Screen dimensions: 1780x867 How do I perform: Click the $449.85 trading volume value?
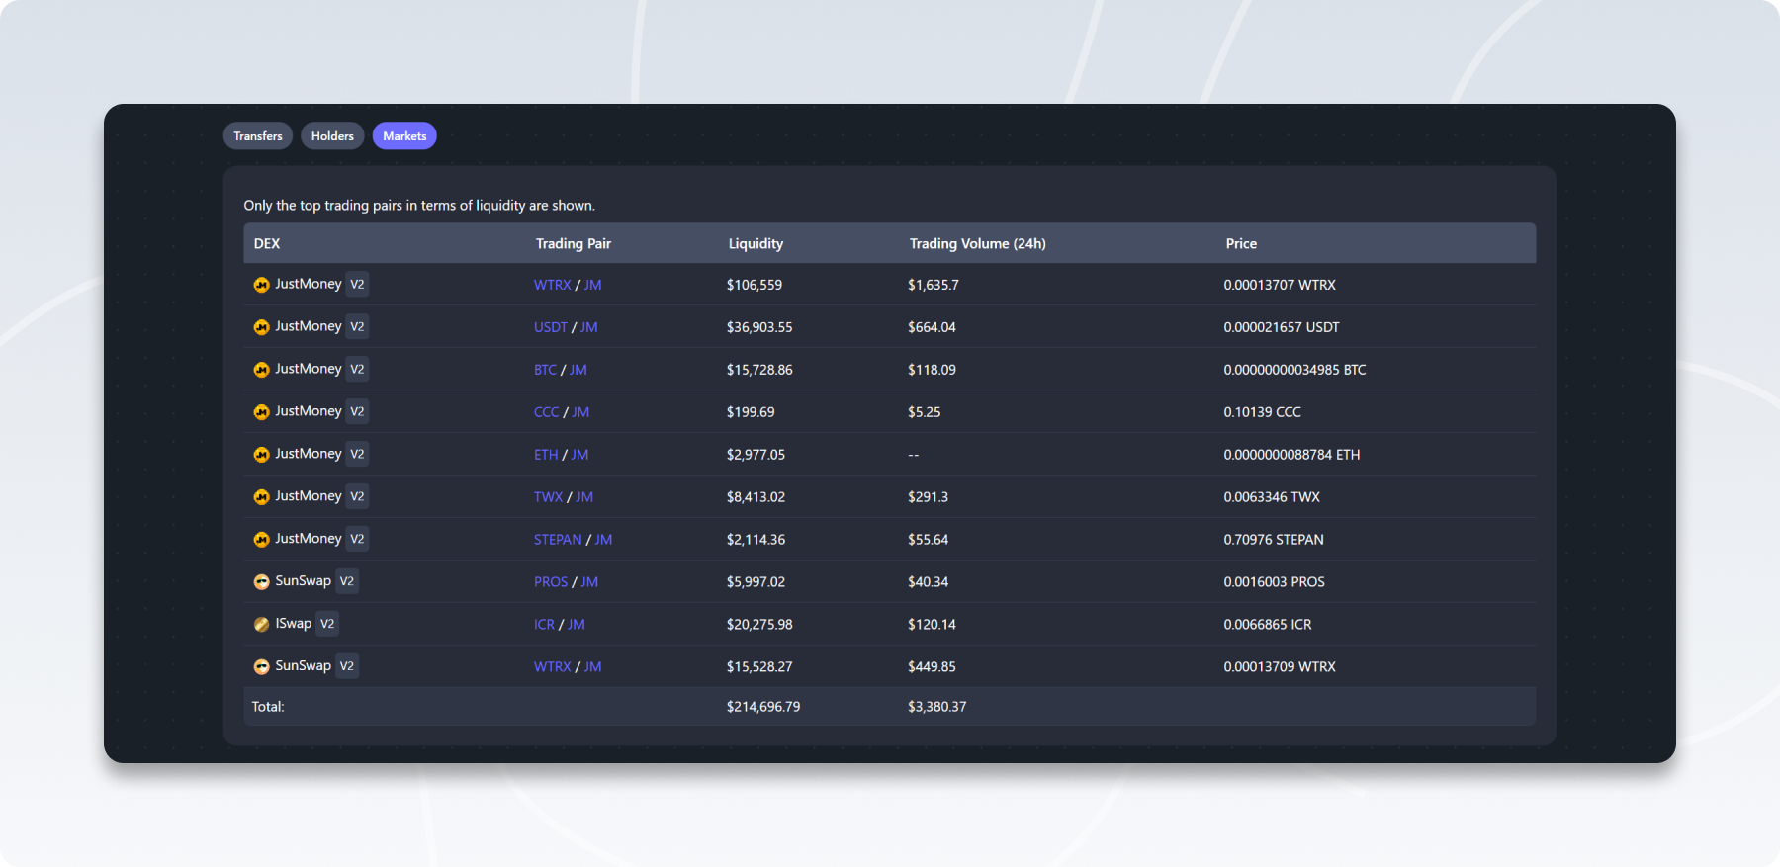pyautogui.click(x=932, y=667)
